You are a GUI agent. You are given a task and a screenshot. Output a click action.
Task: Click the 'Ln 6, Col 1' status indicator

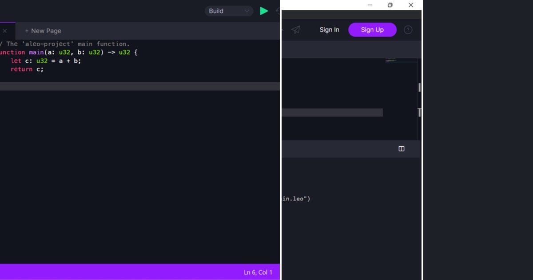258,272
